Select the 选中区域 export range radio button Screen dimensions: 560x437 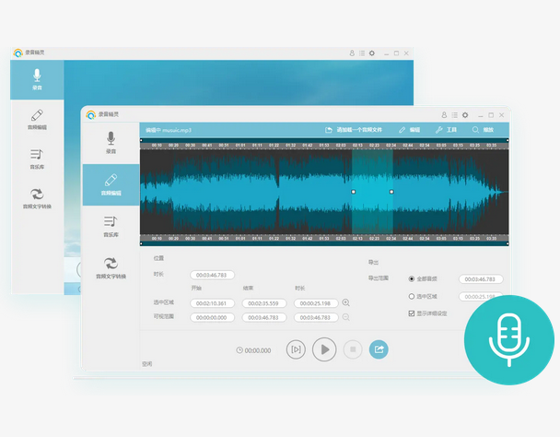click(412, 297)
